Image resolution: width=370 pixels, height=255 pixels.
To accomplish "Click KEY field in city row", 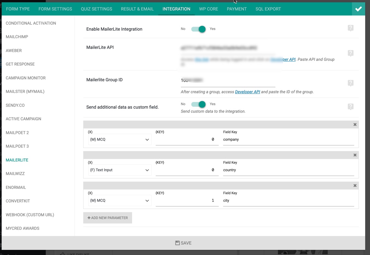I will tap(187, 201).
